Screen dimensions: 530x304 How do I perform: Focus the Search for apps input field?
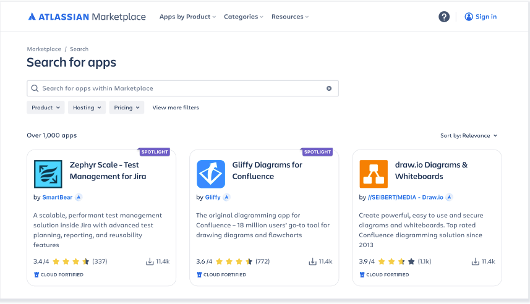tap(179, 88)
